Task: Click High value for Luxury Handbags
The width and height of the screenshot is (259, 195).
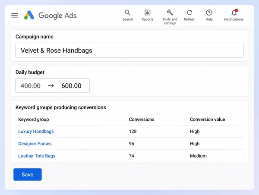Action: pyautogui.click(x=195, y=132)
